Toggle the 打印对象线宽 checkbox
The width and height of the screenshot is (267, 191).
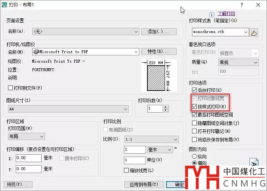pyautogui.click(x=194, y=98)
